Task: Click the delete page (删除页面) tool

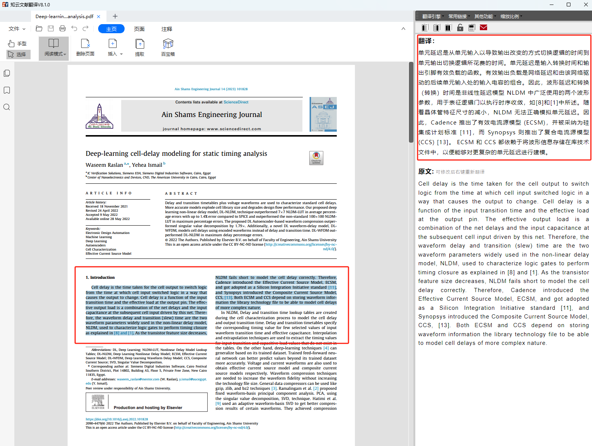Action: [x=85, y=48]
